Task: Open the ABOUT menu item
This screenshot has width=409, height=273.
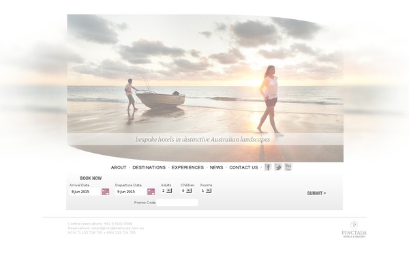Action: click(x=119, y=167)
